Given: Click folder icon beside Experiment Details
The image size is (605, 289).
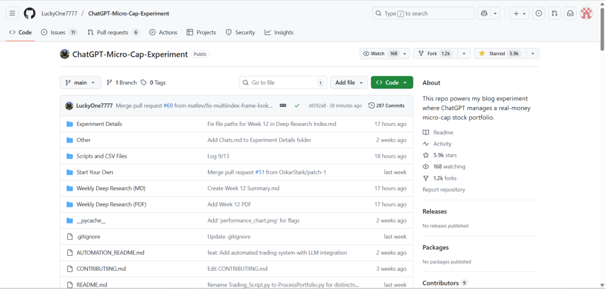Looking at the screenshot, I should click(x=70, y=124).
